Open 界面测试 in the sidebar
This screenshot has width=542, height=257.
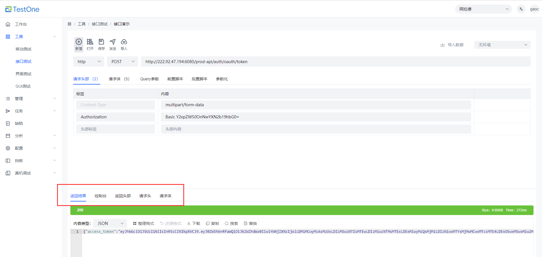[23, 74]
